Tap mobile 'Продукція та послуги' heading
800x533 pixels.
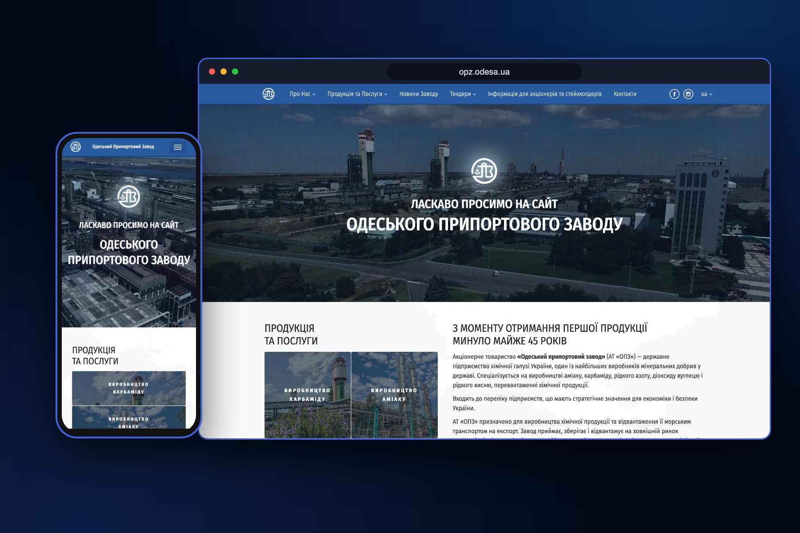[95, 356]
